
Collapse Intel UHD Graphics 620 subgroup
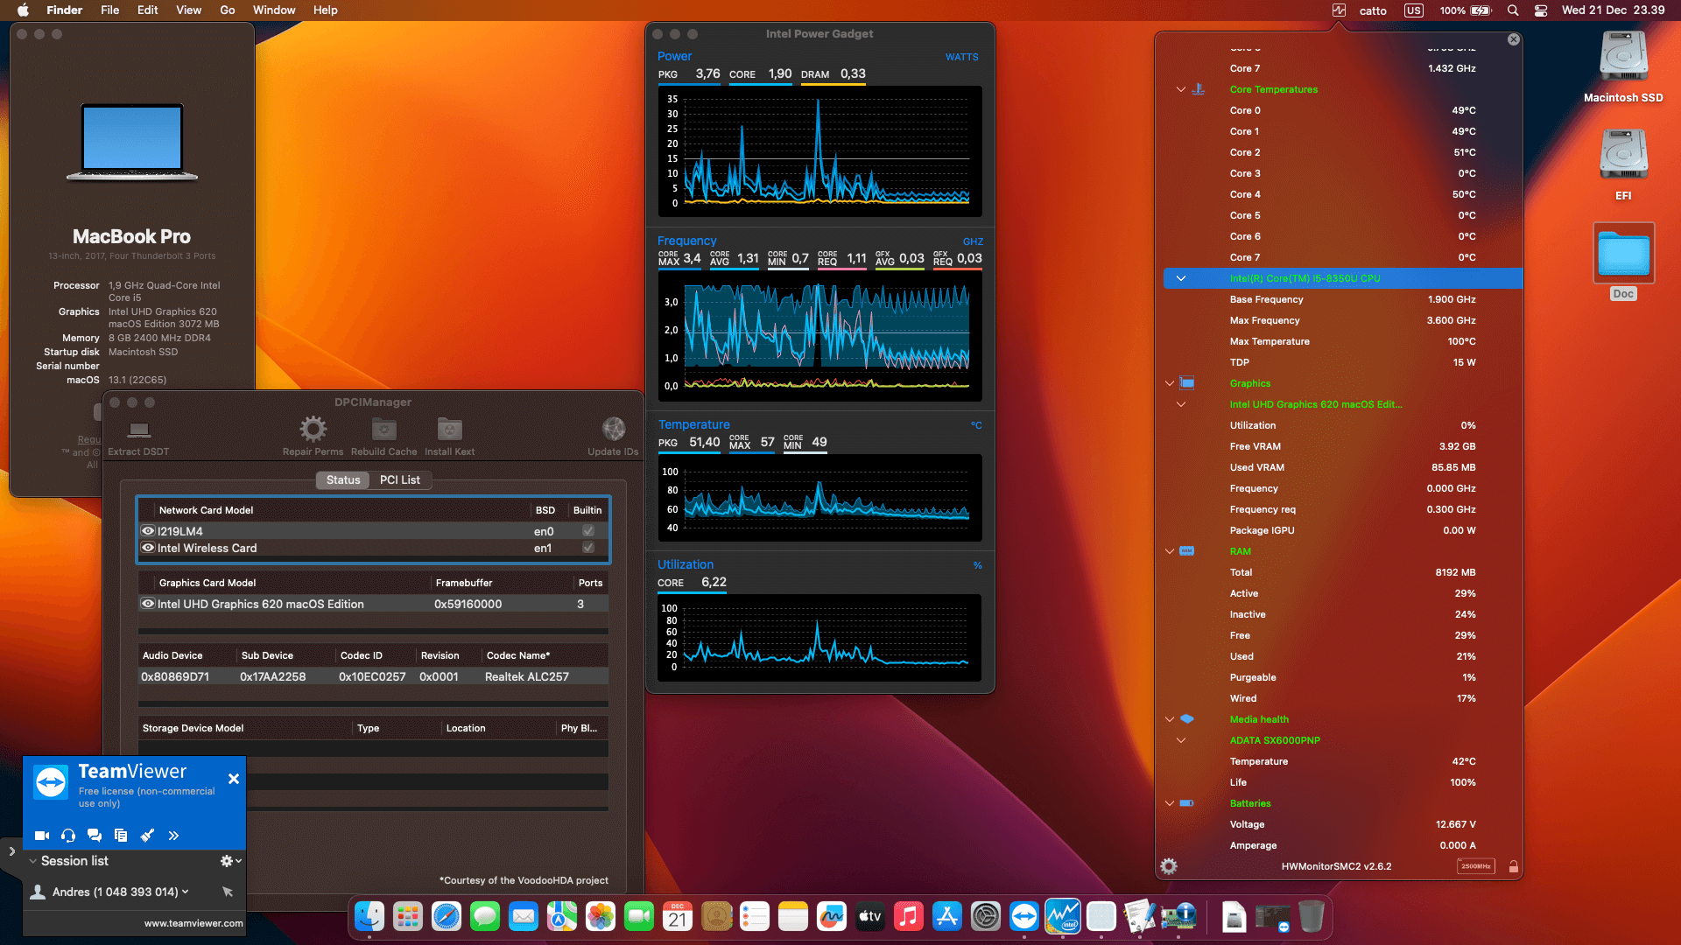click(x=1180, y=404)
